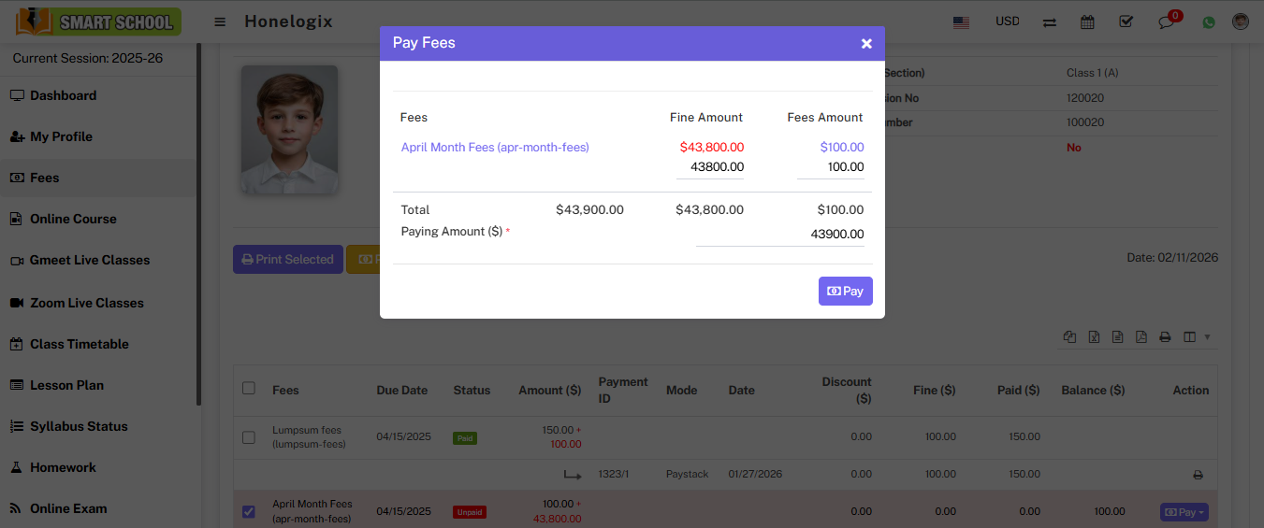Click the Current Session: 2025-26 text
Image resolution: width=1264 pixels, height=528 pixels.
(88, 58)
